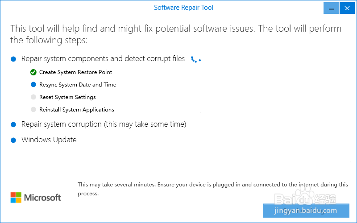The image size is (357, 223).
Task: Click the loading spinner animation dots
Action: [195, 59]
